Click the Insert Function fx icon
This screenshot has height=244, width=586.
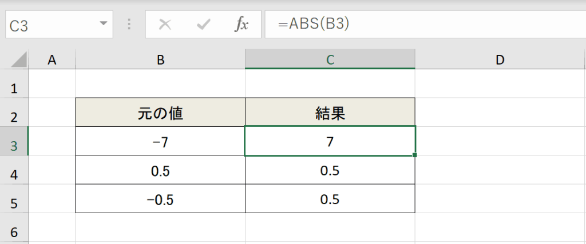(241, 25)
